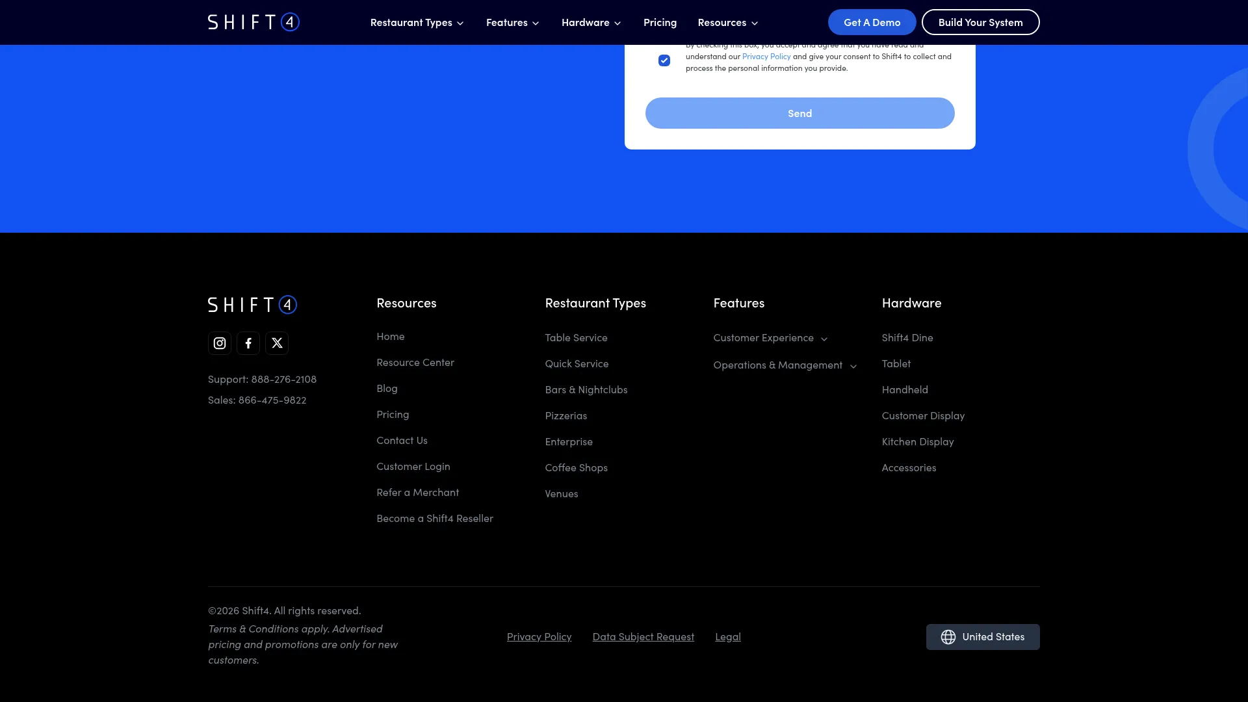Expand Hardware menu in header
This screenshot has width=1248, height=702.
click(591, 23)
